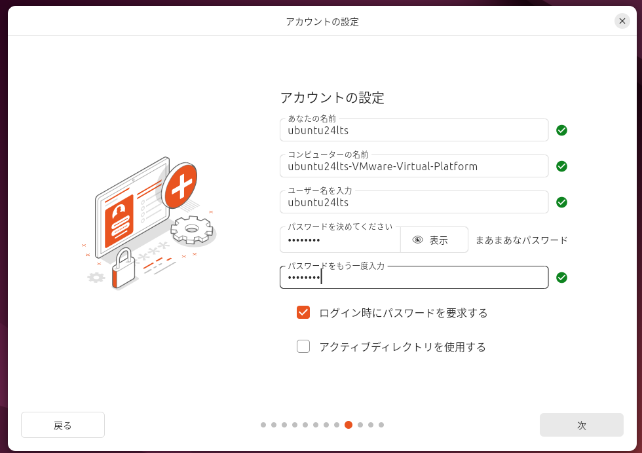The height and width of the screenshot is (453, 642).
Task: Proceed using the 次 button
Action: pos(581,425)
